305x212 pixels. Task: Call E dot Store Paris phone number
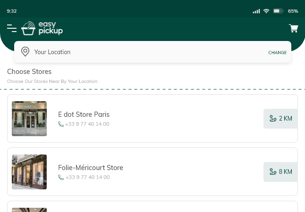[87, 124]
